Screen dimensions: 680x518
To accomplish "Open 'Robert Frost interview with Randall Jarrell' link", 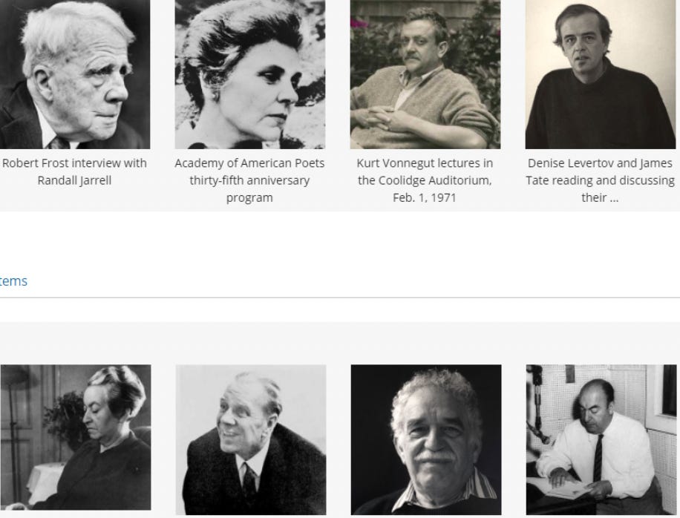I will 74,171.
